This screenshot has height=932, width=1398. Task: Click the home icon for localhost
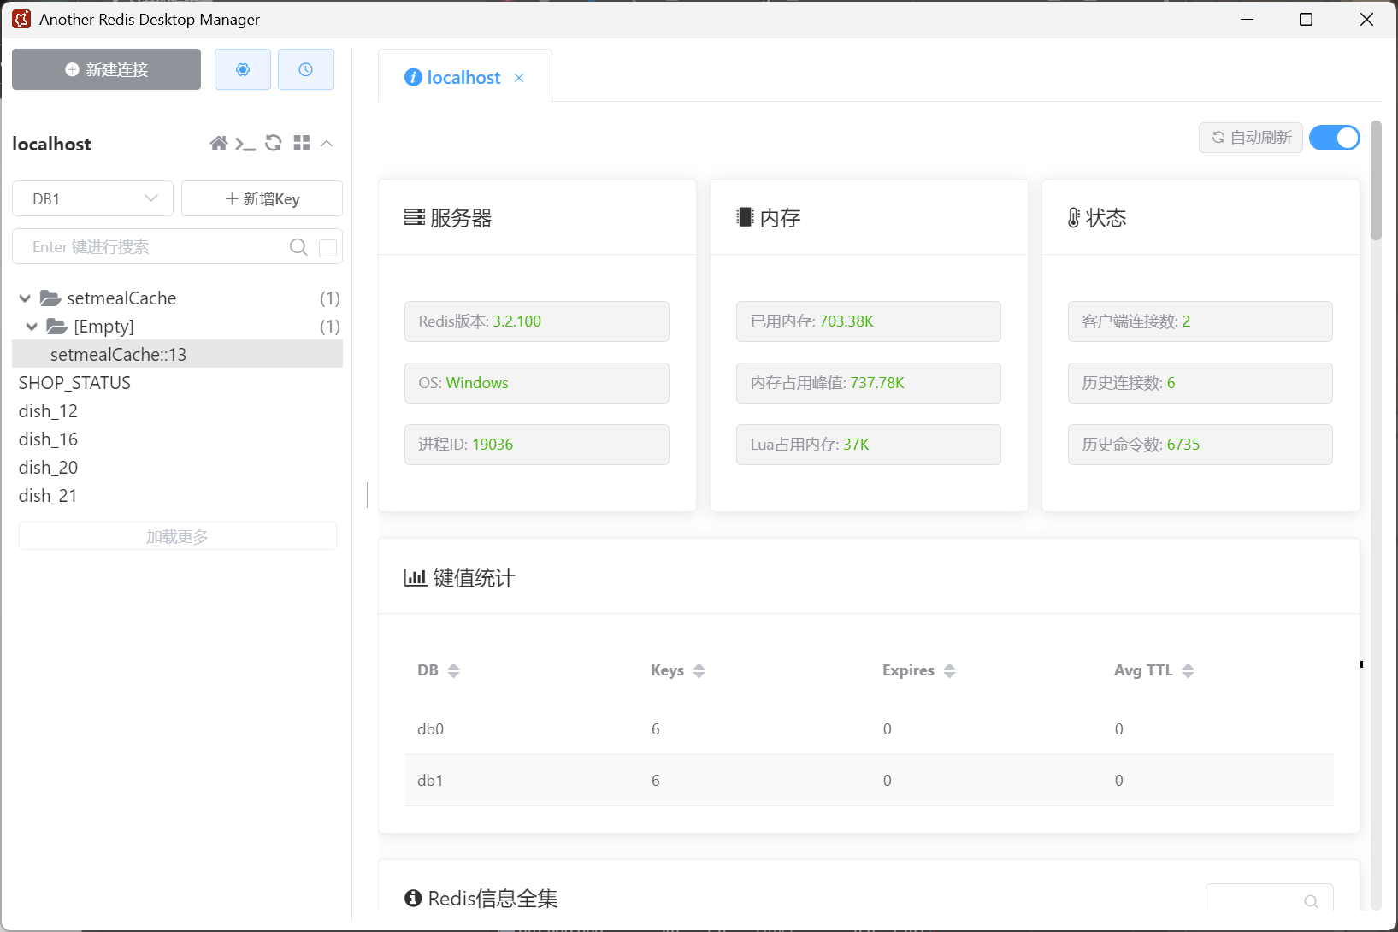click(219, 144)
